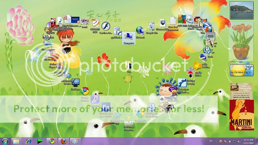Viewport: 258px width, 145px height.
Task: Open the blue gear tuning utility icon
Action: tap(207, 50)
